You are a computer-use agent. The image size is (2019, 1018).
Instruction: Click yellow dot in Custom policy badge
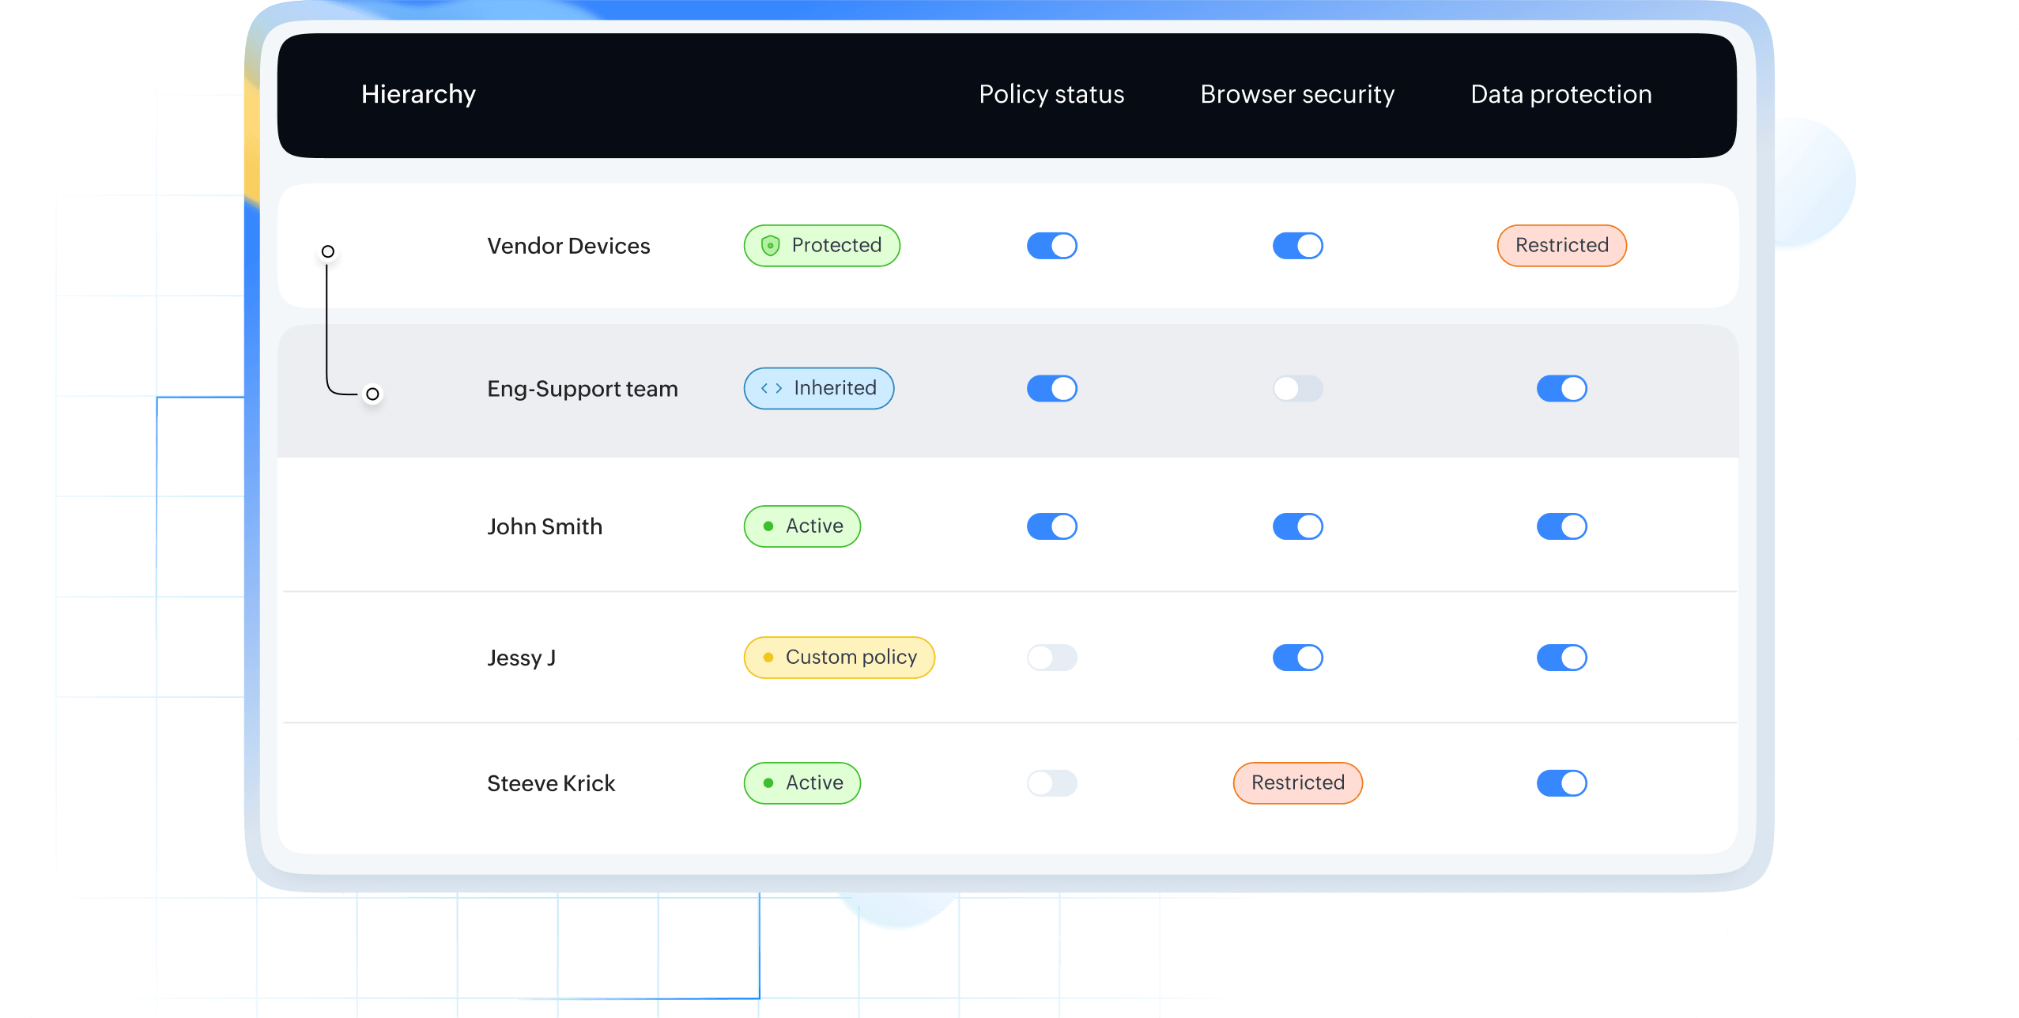pos(768,658)
